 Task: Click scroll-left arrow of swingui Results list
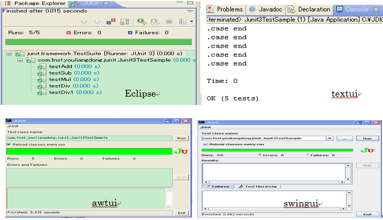(206, 182)
